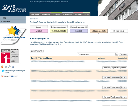The image size is (138, 106).
Task: Open the Suchportal Infoqualität star graphic
Action: tap(14, 35)
